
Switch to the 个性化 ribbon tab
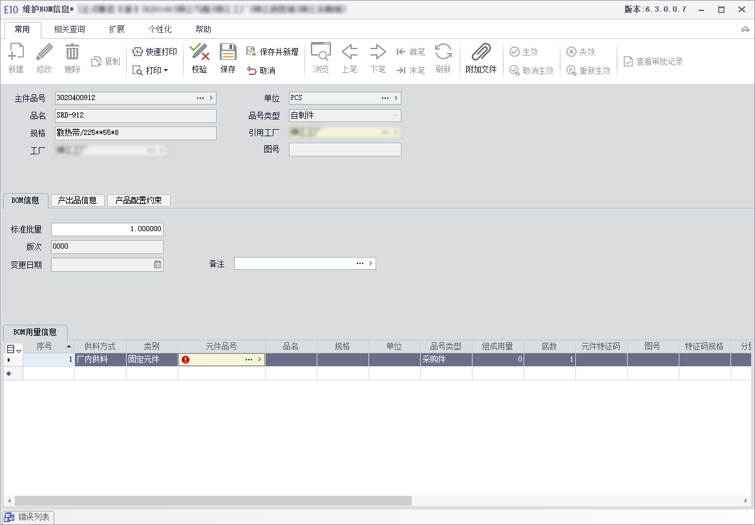160,29
